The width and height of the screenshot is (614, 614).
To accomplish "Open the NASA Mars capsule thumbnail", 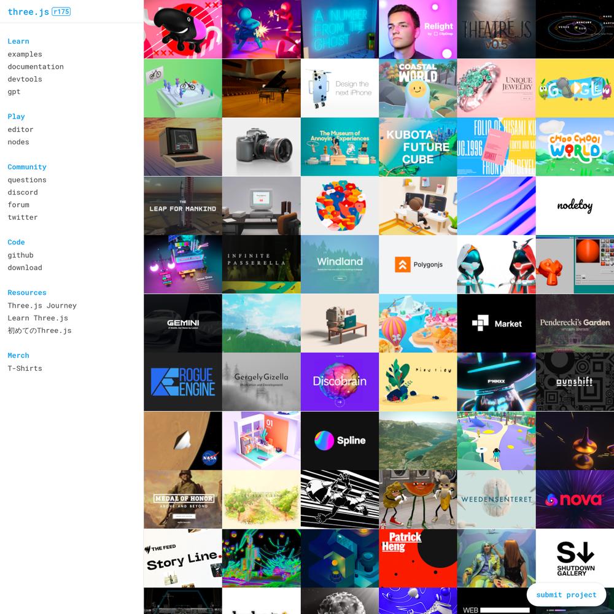I will (183, 440).
